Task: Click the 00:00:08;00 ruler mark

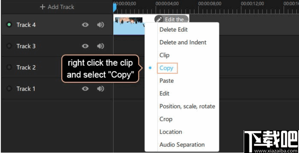Action: (x=210, y=4)
